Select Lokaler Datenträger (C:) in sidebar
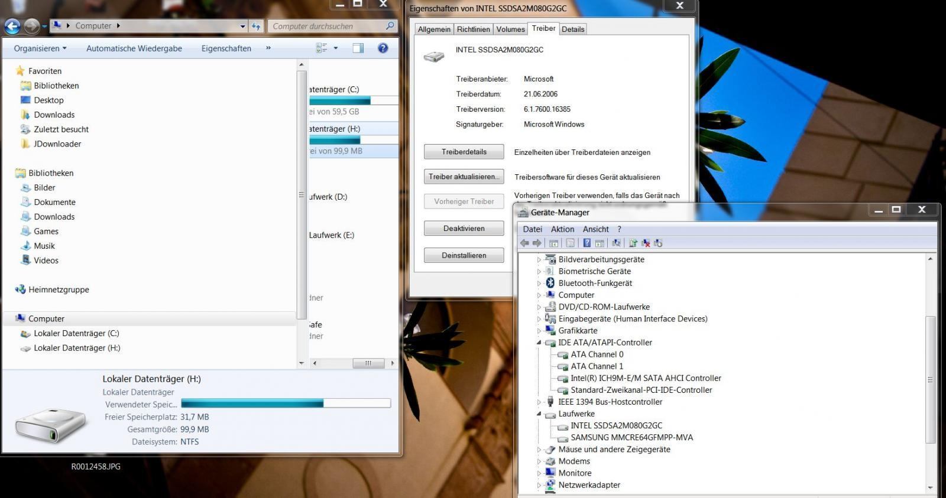This screenshot has height=498, width=946. [x=76, y=333]
